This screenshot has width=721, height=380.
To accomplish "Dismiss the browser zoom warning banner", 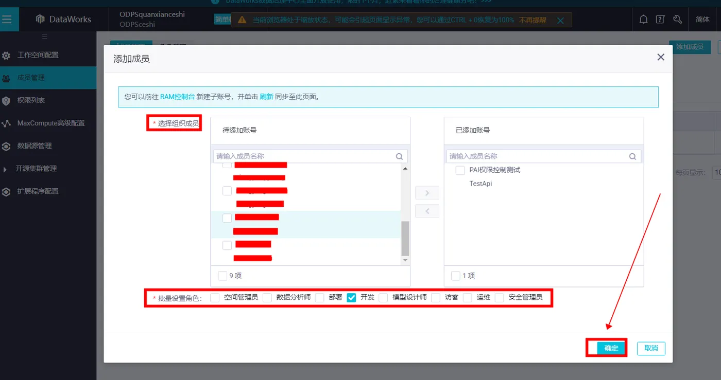I will [560, 21].
